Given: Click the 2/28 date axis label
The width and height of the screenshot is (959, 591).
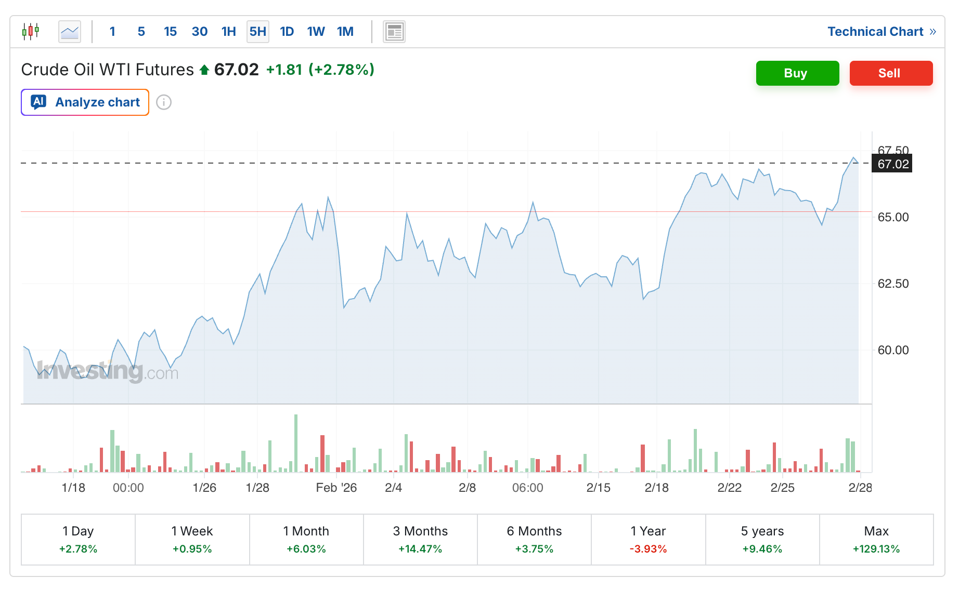Looking at the screenshot, I should coord(860,488).
